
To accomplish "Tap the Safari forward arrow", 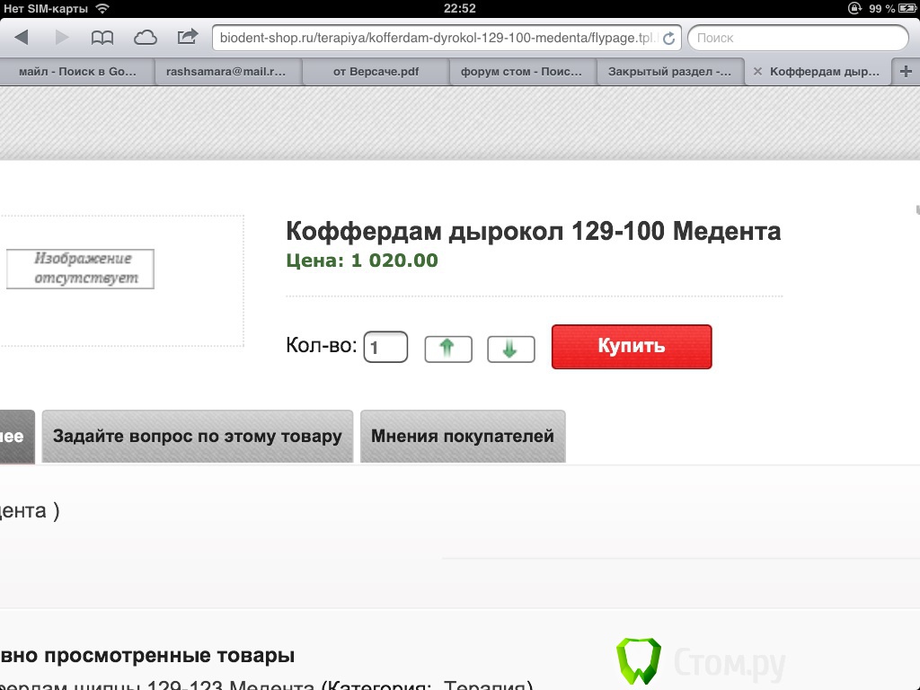I will tap(62, 38).
